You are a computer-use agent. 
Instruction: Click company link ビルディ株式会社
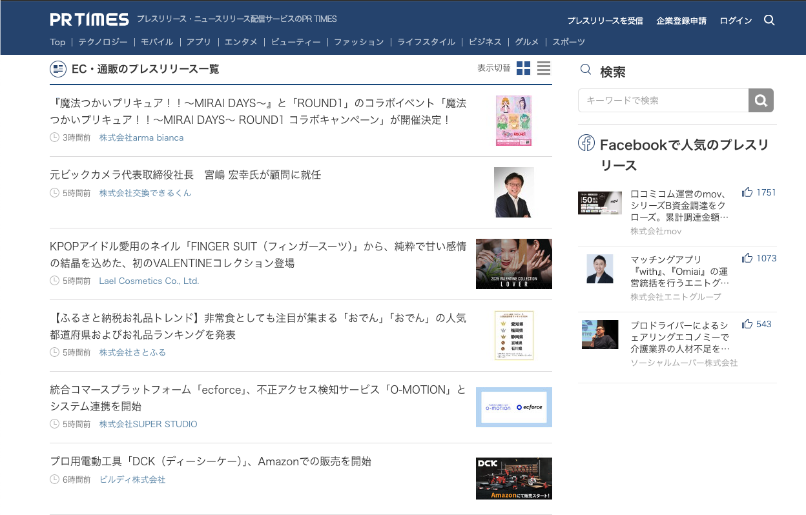point(132,480)
